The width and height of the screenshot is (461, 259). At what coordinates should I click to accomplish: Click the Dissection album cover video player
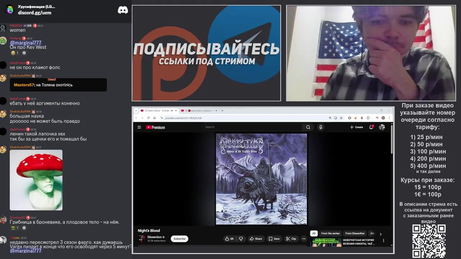click(261, 179)
